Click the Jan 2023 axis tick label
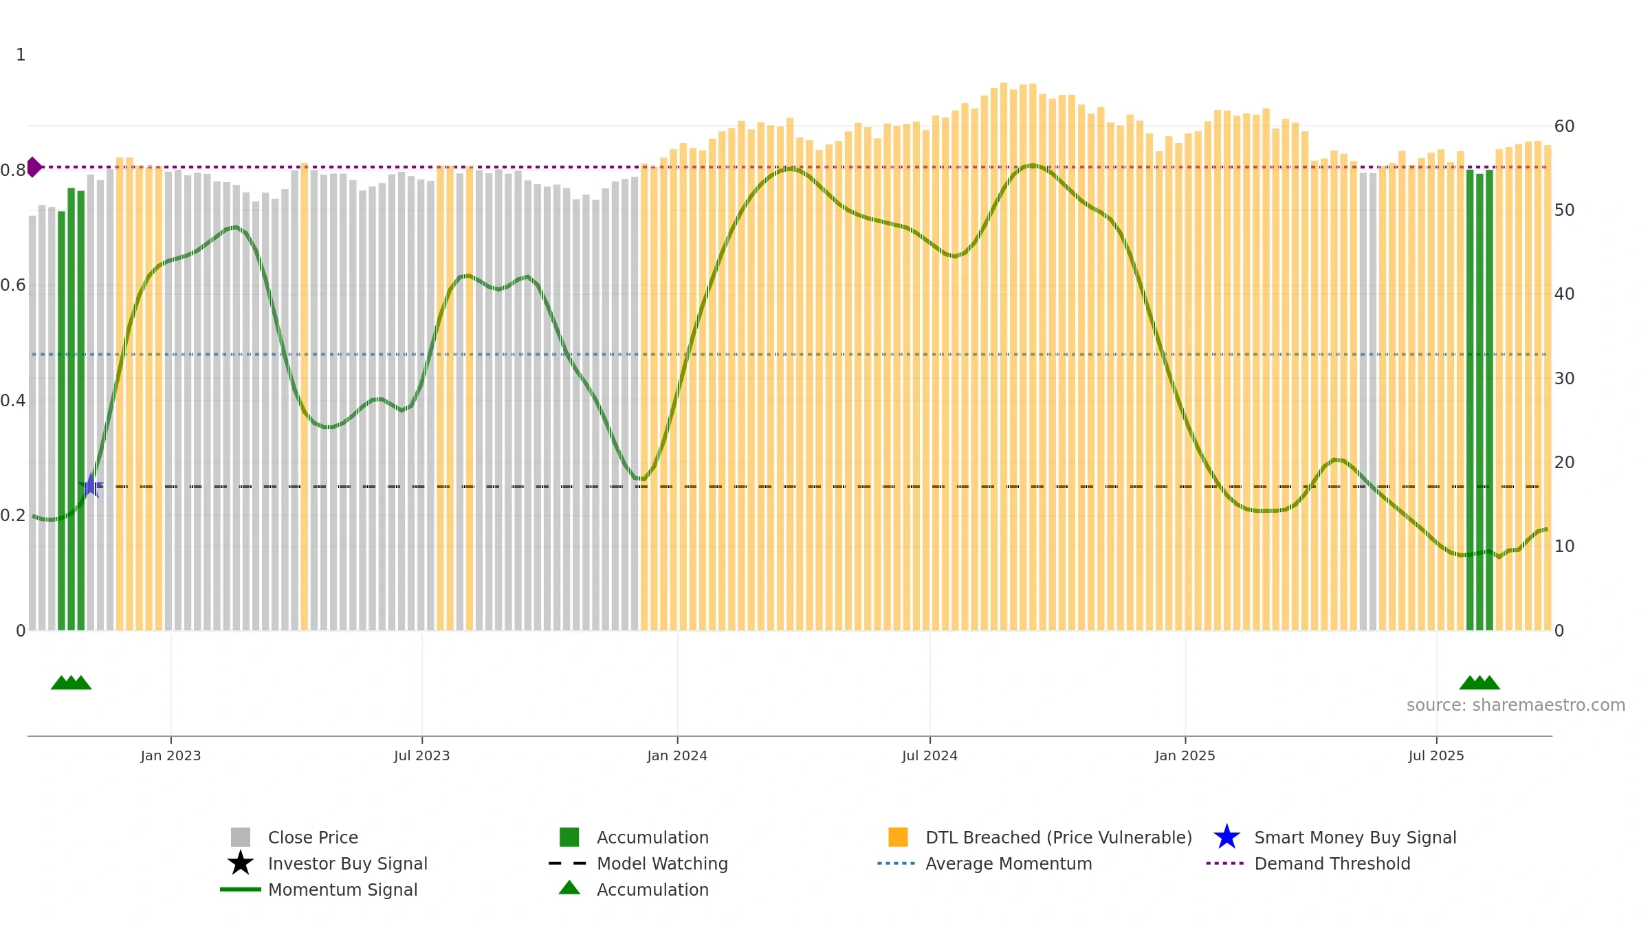1650x928 pixels. (x=170, y=756)
